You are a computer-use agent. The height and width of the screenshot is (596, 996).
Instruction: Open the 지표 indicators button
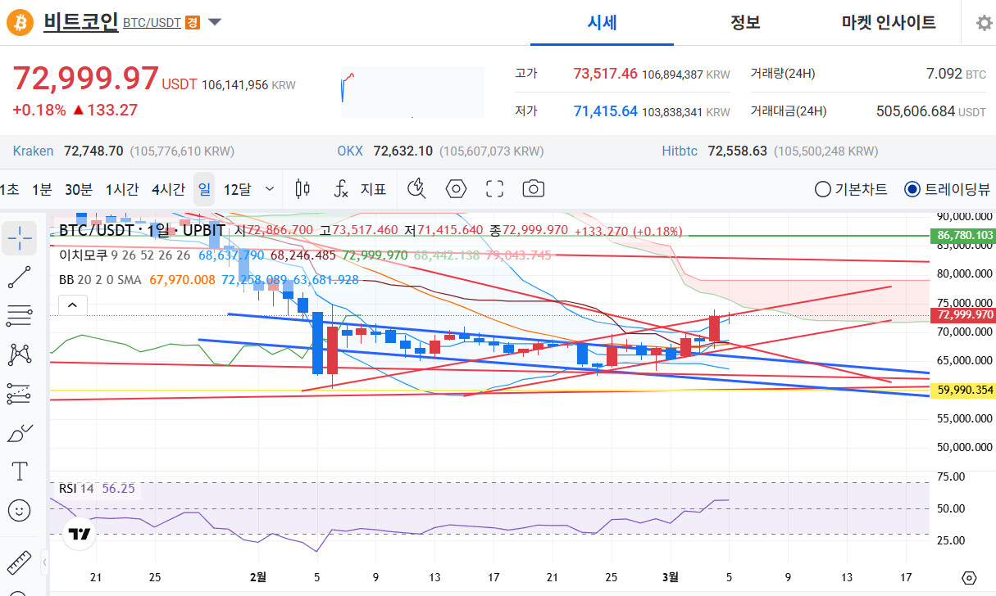360,189
